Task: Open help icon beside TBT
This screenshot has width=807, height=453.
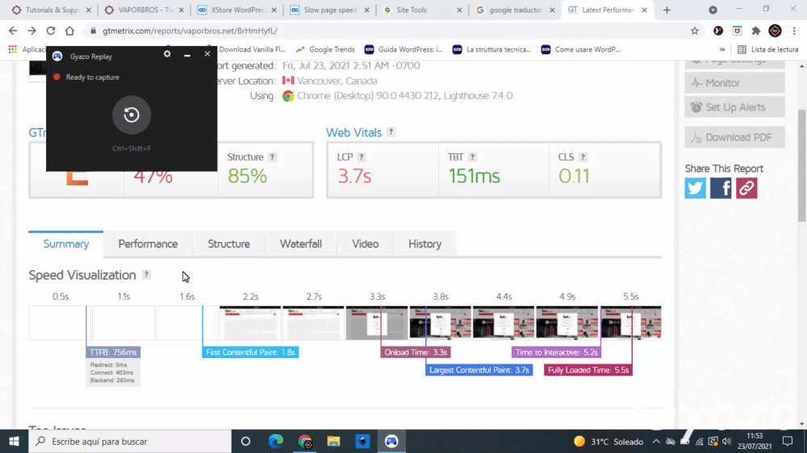Action: point(472,157)
